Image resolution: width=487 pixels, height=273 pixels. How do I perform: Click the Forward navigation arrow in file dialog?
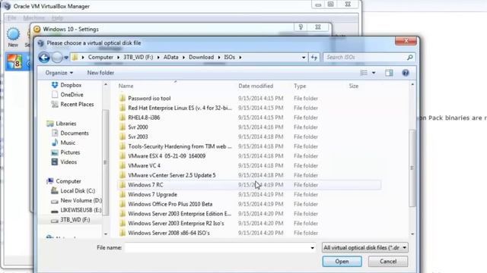(x=57, y=58)
